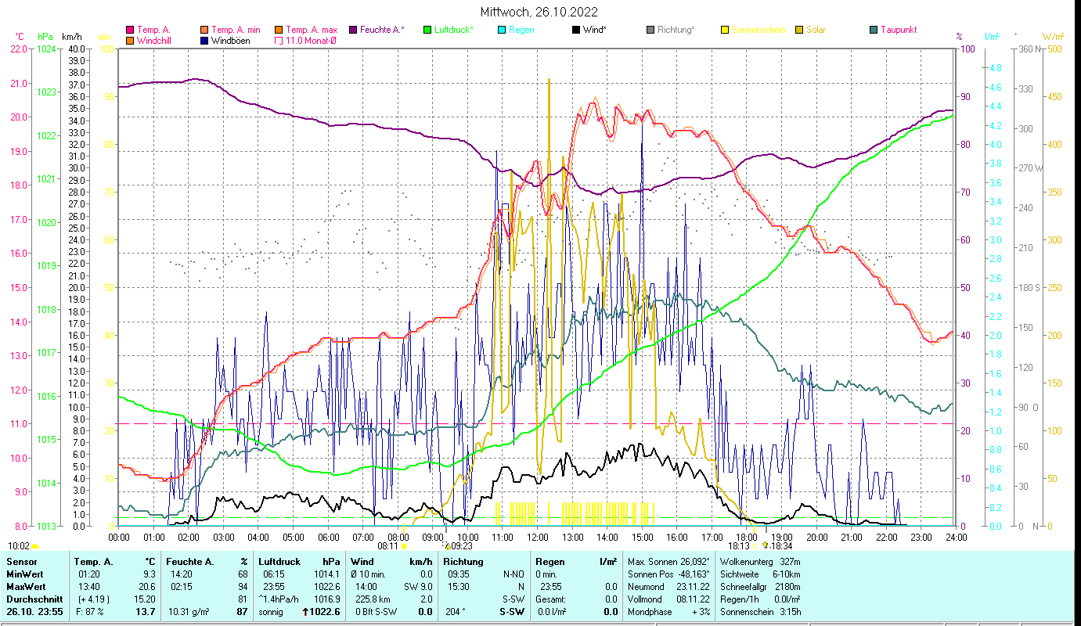Click the W/m² axis unit label at top
Screen dimensions: 1081x626
coord(1053,37)
